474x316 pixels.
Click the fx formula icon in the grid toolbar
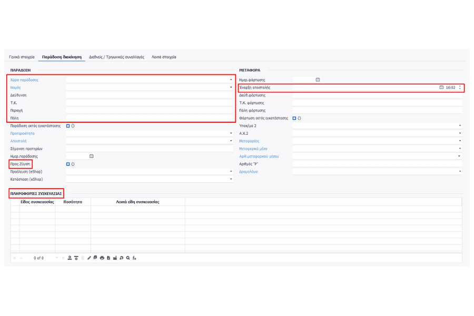(134, 258)
